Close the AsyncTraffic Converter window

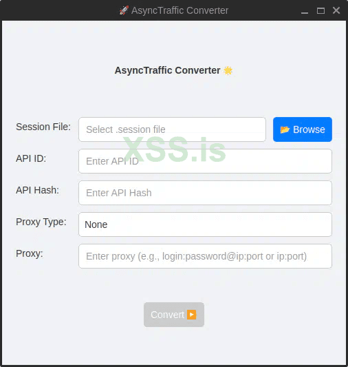click(336, 10)
